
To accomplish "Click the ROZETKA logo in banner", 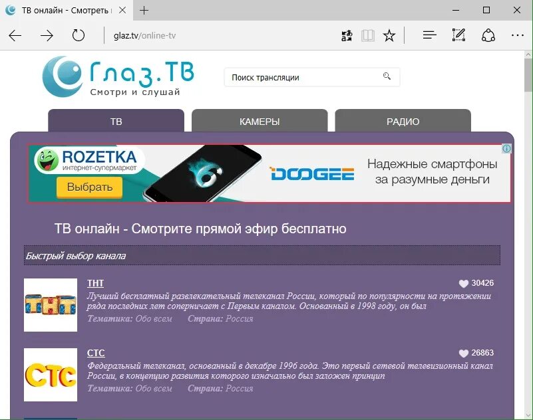I will click(x=89, y=159).
